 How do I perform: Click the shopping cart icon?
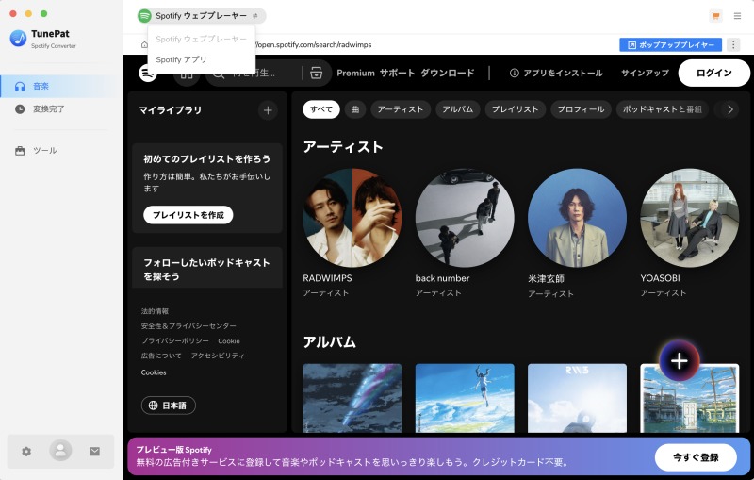pyautogui.click(x=715, y=16)
